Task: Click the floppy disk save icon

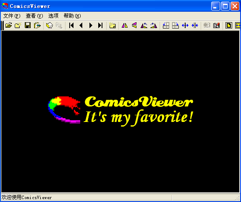Action: 28,25
